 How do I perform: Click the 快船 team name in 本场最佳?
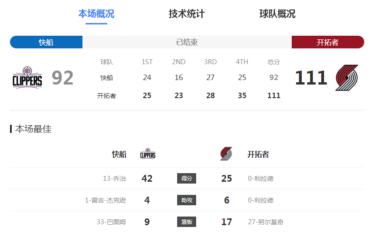pos(119,154)
